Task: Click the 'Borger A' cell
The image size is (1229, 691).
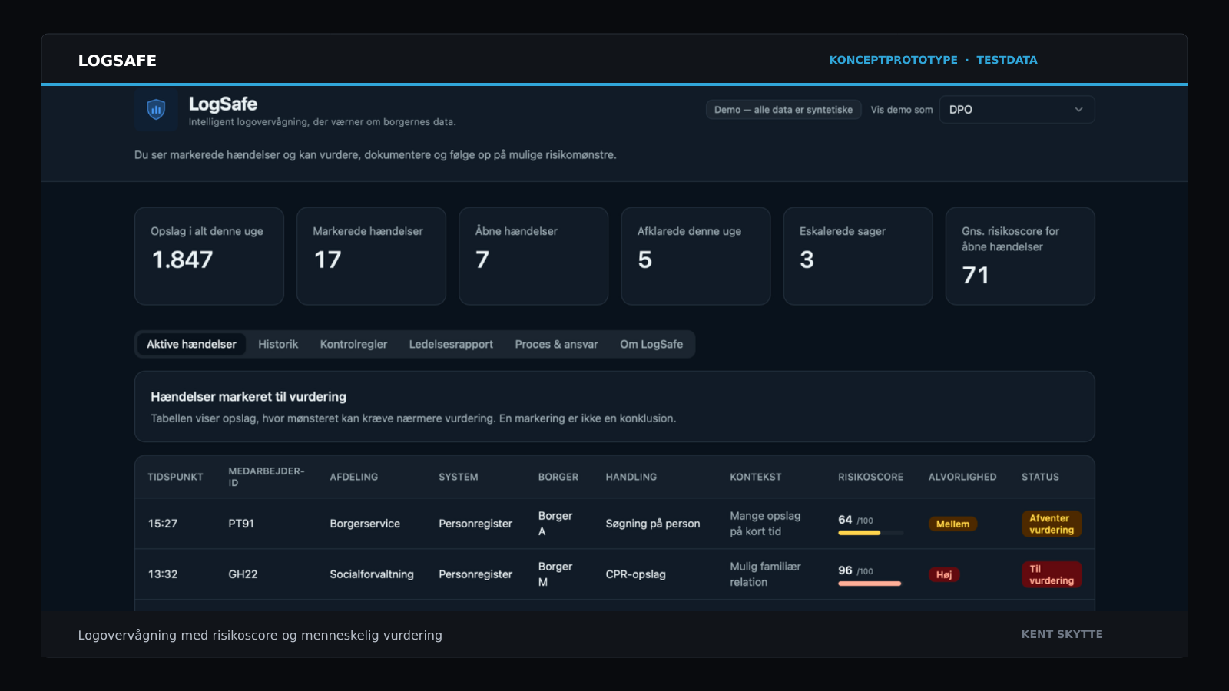Action: coord(555,524)
